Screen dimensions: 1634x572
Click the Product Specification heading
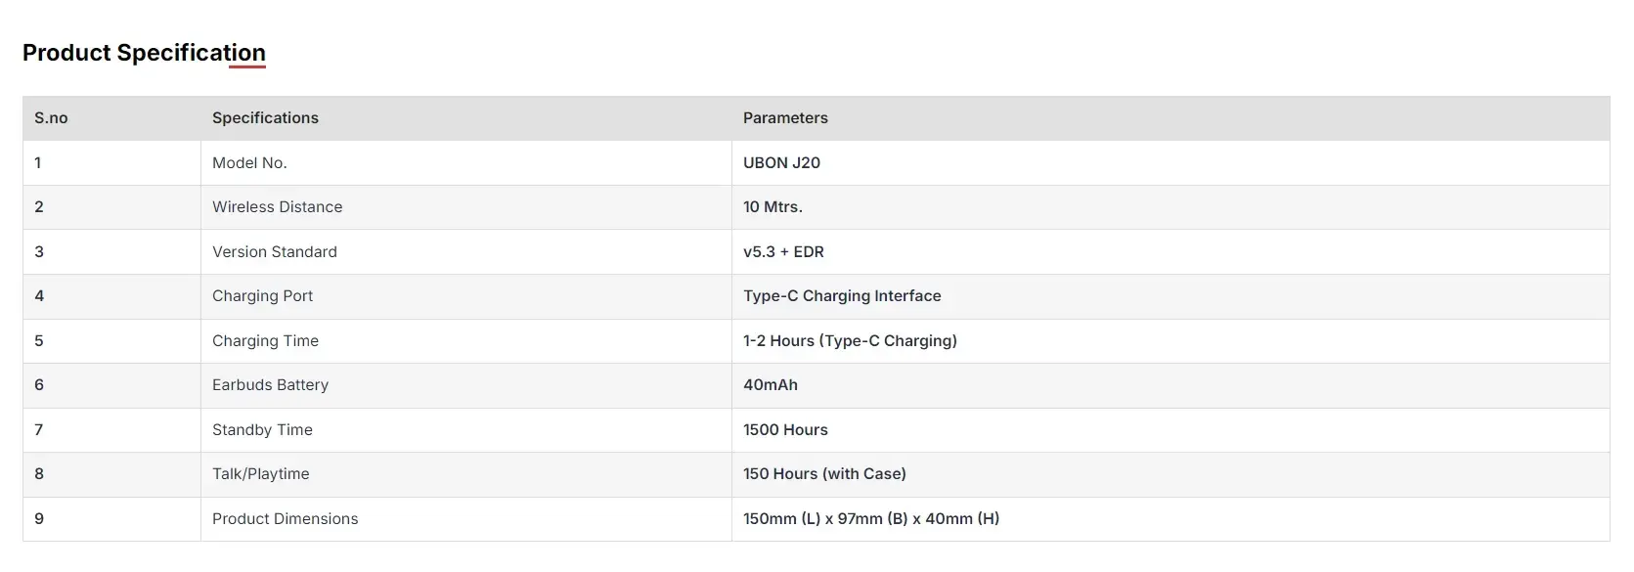pos(144,53)
